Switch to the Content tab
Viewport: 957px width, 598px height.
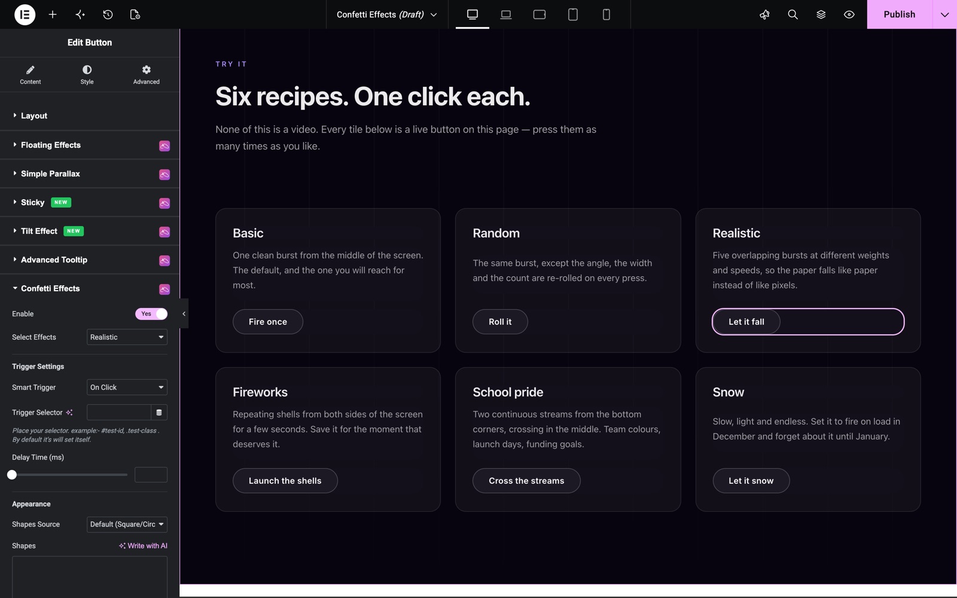tap(31, 75)
